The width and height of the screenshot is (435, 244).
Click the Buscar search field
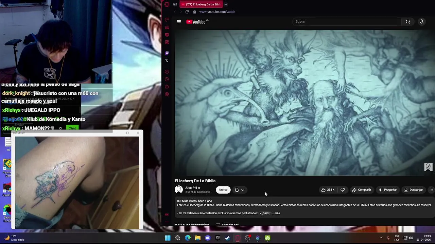(x=347, y=22)
